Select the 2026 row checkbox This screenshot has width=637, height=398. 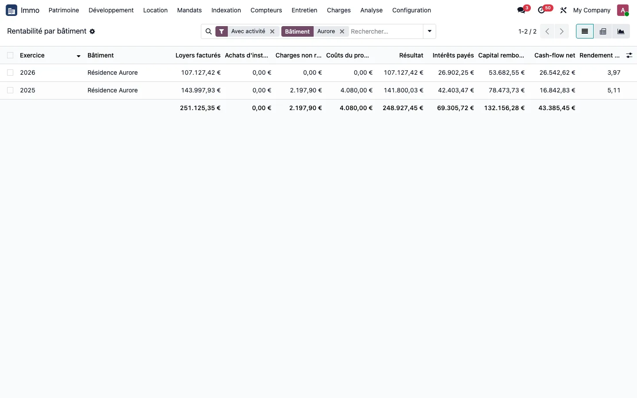coord(10,73)
